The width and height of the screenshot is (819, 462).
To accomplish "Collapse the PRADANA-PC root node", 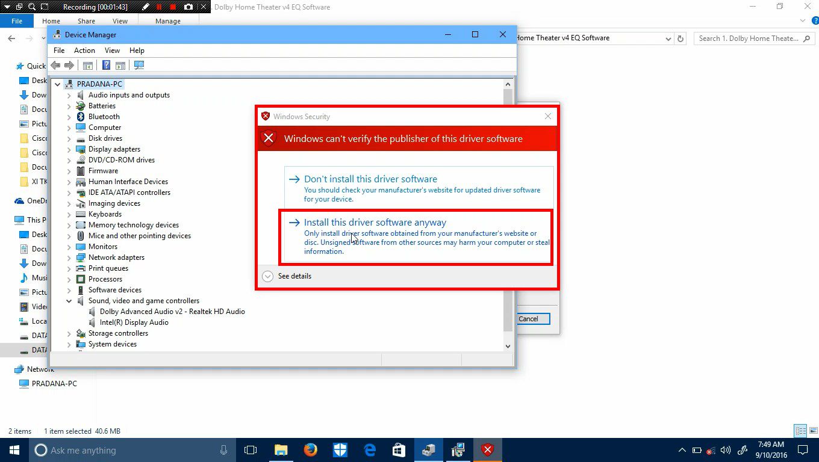I will [58, 84].
